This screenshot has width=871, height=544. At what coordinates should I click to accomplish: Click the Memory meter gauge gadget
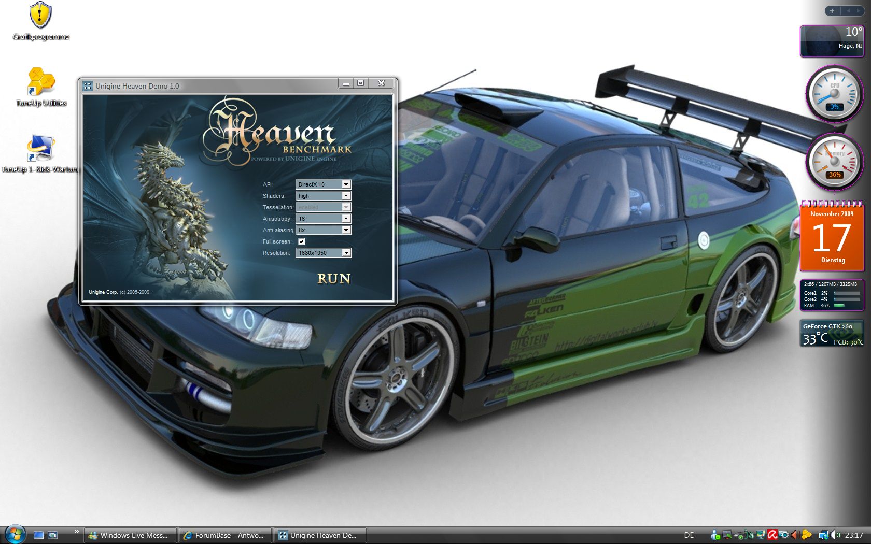[834, 162]
